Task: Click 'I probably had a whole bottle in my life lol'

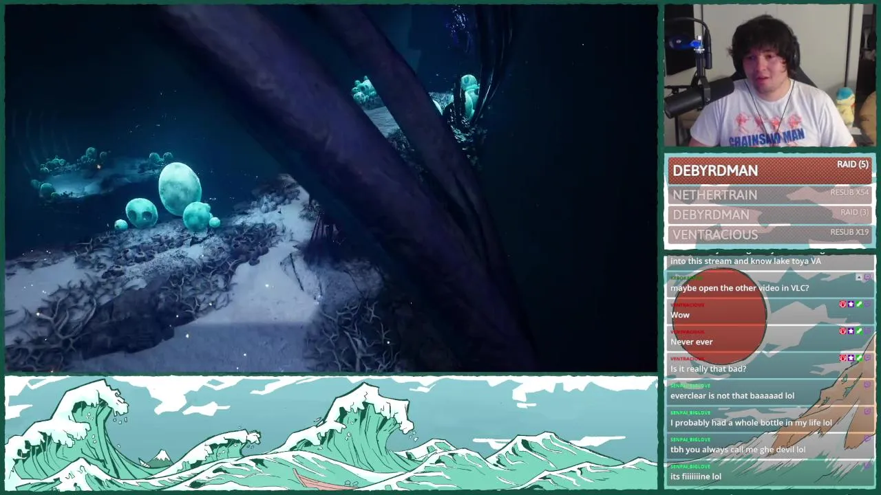Action: click(x=751, y=423)
